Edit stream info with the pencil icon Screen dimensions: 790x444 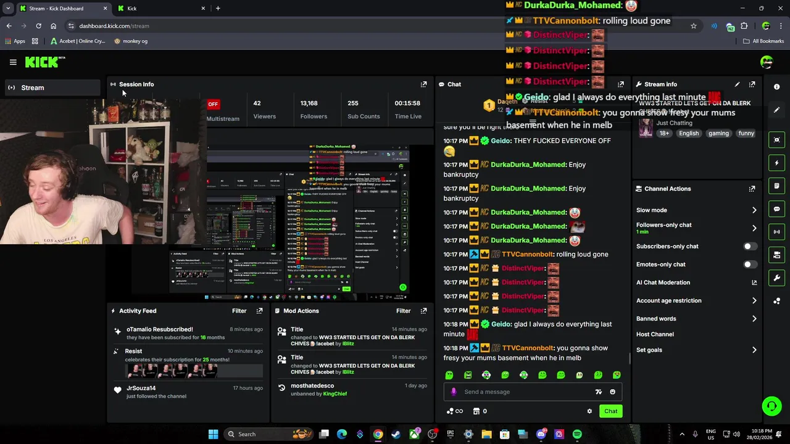point(737,84)
